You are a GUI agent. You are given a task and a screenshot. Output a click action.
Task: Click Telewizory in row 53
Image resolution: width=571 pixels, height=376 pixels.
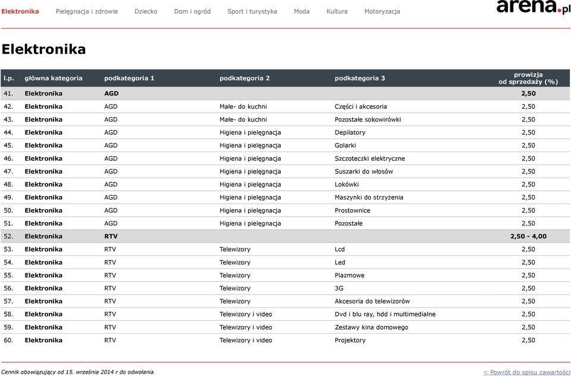point(235,249)
